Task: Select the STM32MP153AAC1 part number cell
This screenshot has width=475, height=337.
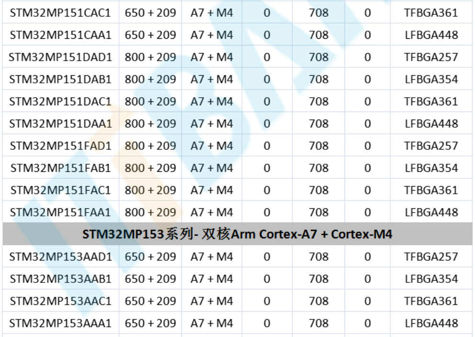Action: [61, 301]
